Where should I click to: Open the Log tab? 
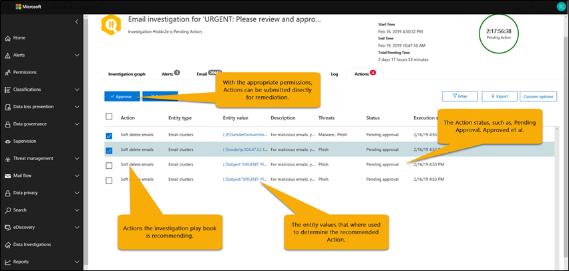(x=335, y=74)
